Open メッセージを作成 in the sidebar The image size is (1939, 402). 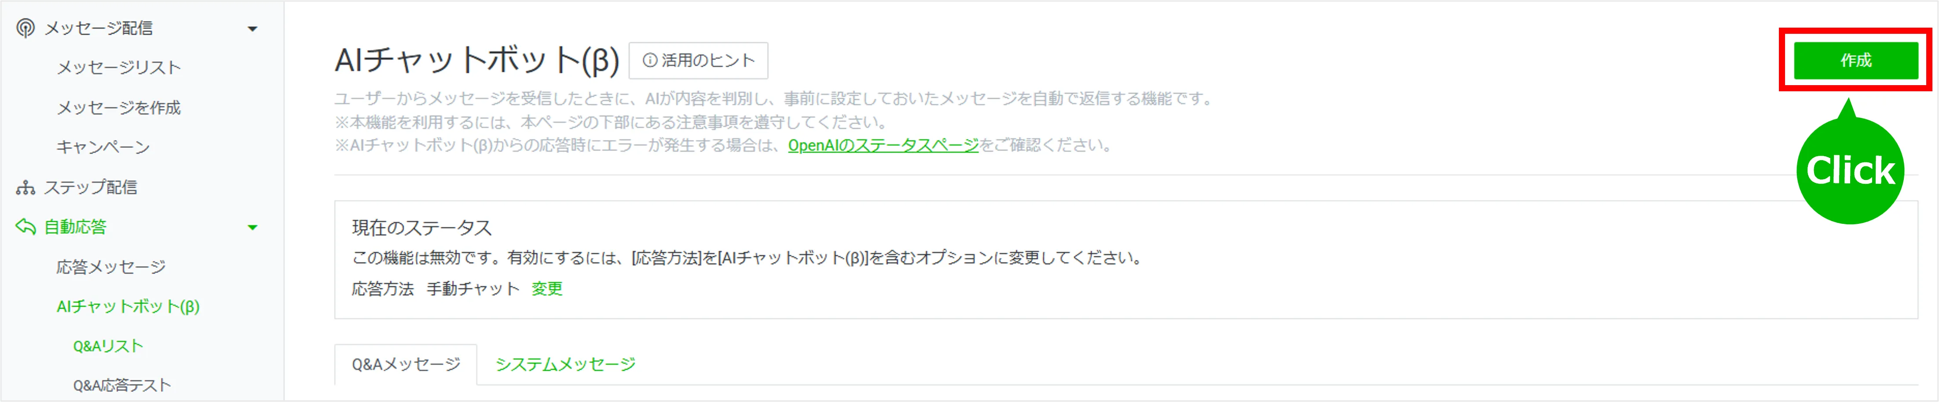click(119, 108)
